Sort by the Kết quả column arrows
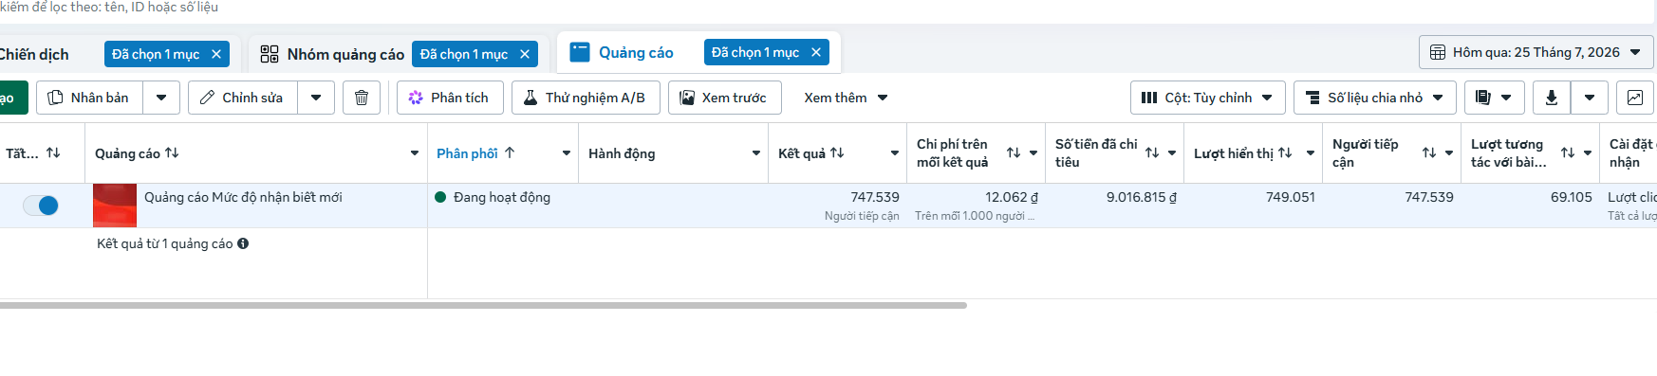Screen dimensions: 1657x376 pyautogui.click(x=837, y=152)
